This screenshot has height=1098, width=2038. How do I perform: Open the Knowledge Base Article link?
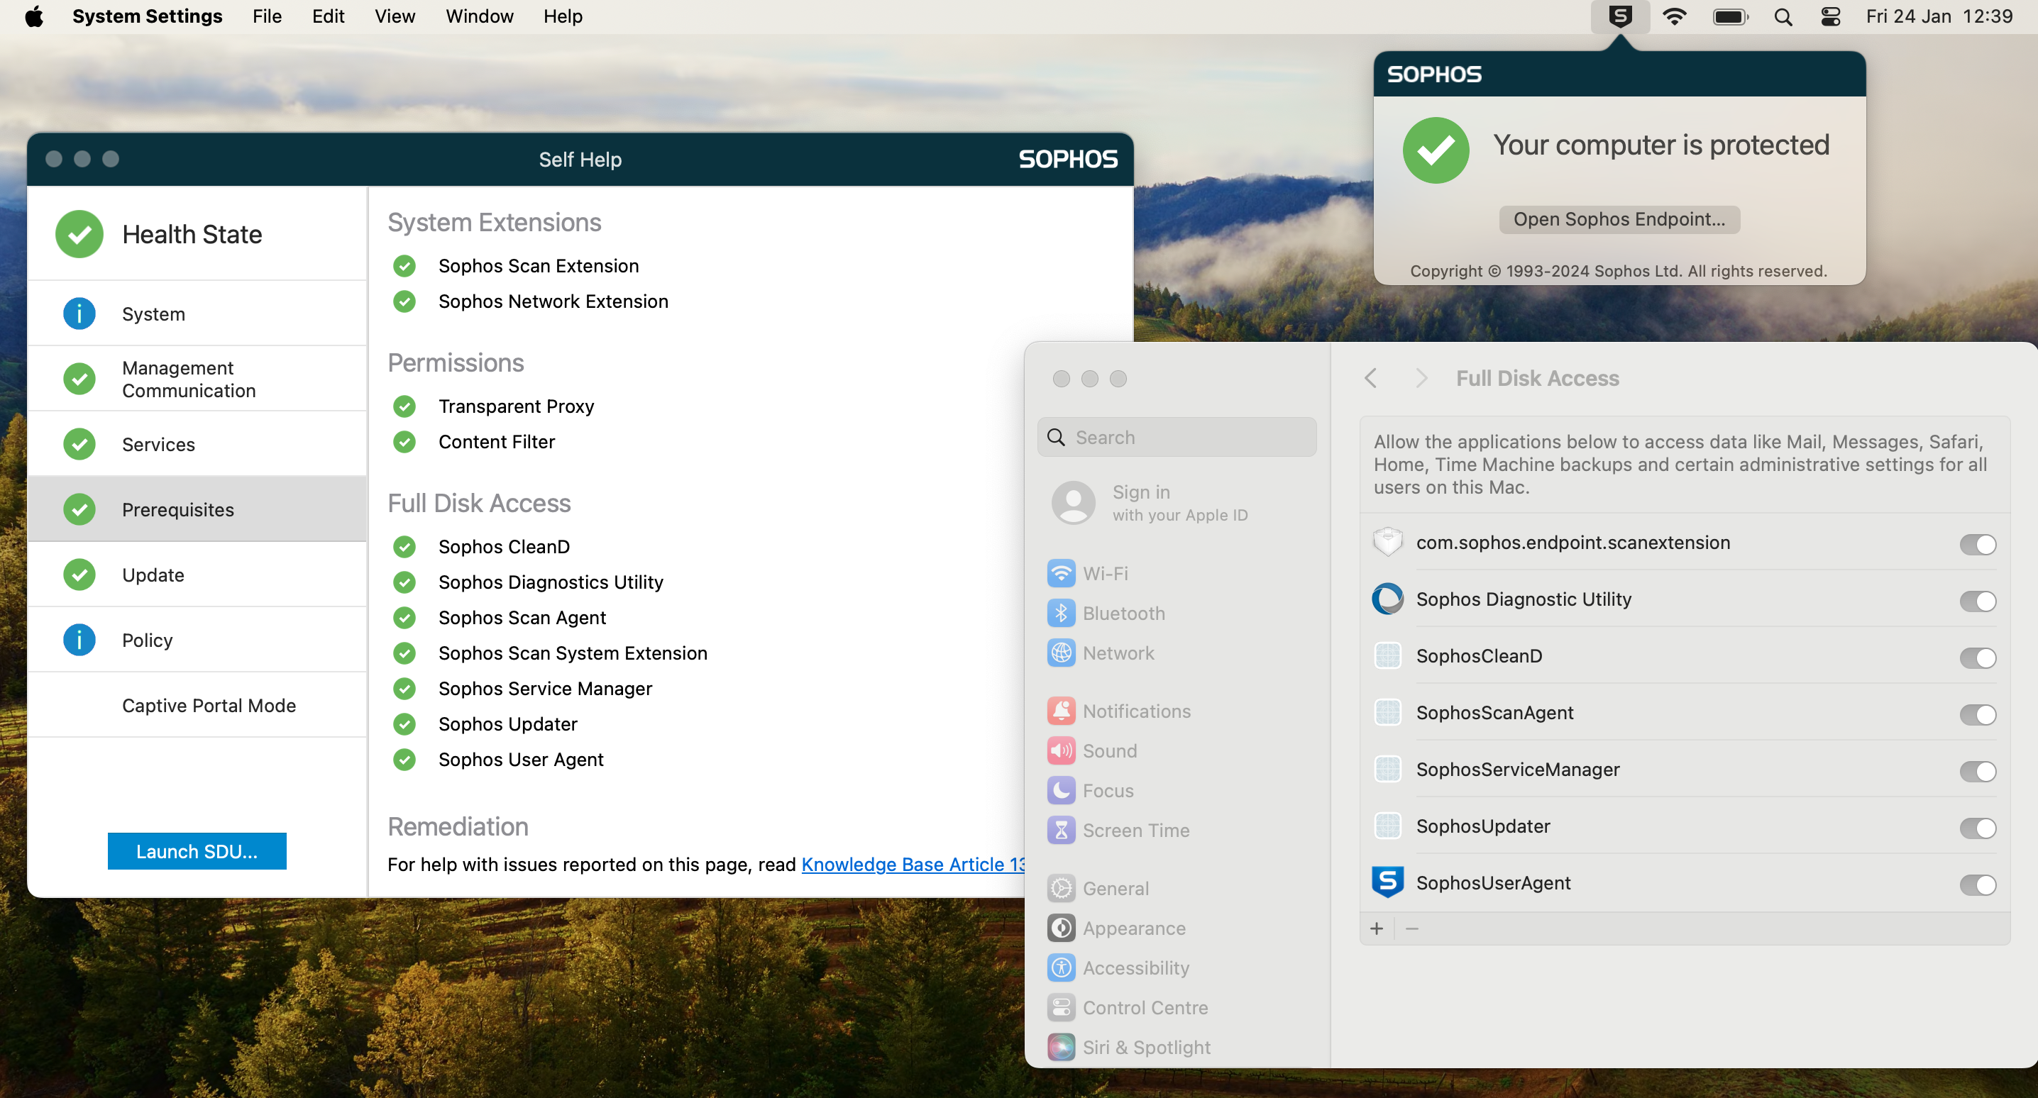click(913, 865)
